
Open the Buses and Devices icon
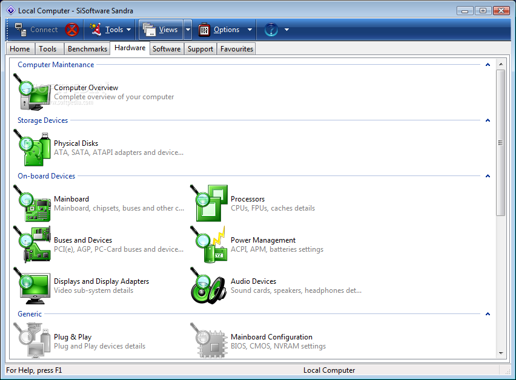pyautogui.click(x=32, y=244)
